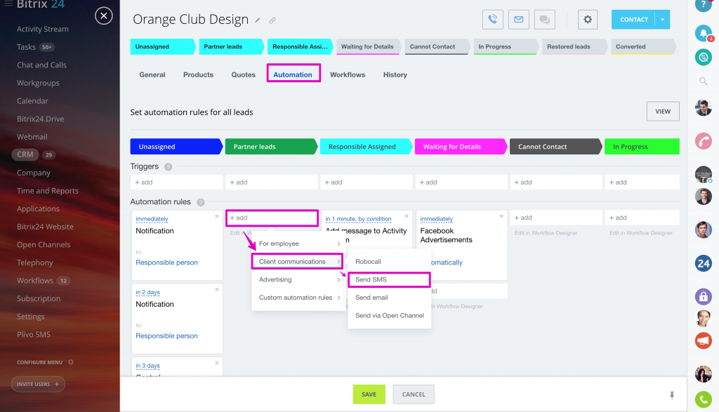Open lead settings with the gear button
719x412 pixels.
pyautogui.click(x=588, y=20)
